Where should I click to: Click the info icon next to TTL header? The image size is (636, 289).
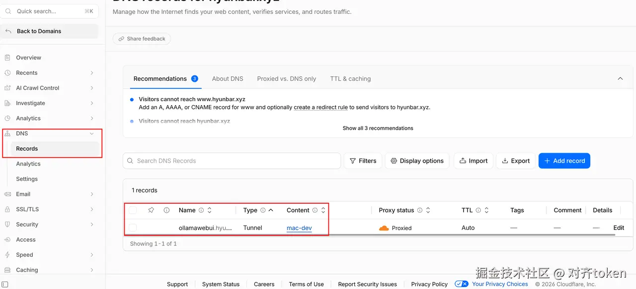point(478,210)
